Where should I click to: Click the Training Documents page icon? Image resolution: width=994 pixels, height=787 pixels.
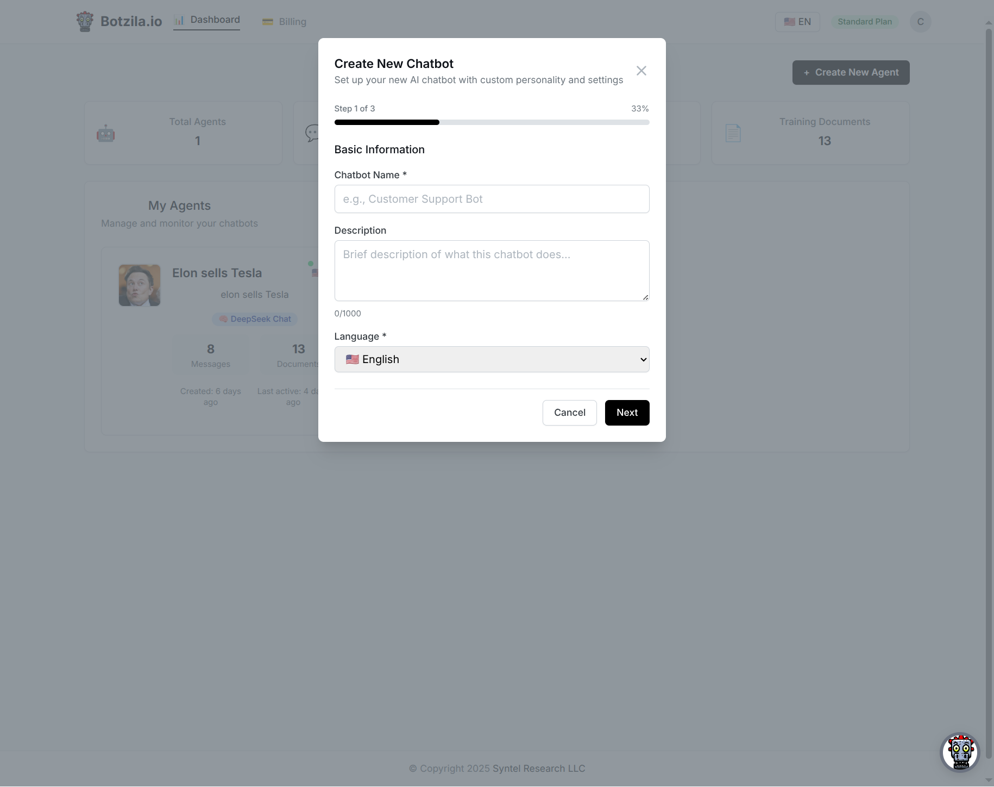pyautogui.click(x=733, y=133)
